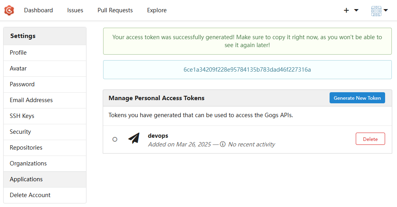Image resolution: width=397 pixels, height=207 pixels.
Task: Go to the Issues page
Action: pos(75,10)
